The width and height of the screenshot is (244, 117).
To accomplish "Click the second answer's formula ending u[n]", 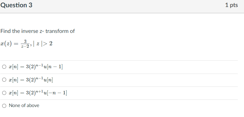I will [31, 80].
